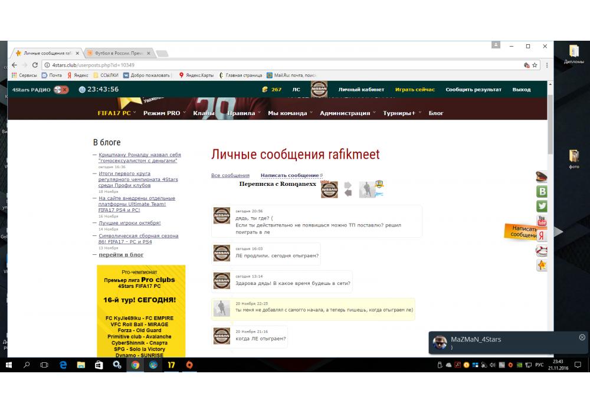Open 'Личный кабинет'

[x=361, y=90]
